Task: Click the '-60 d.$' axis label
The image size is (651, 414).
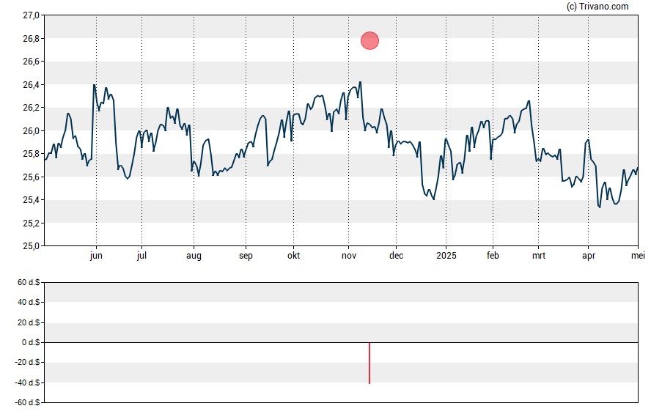Action: pyautogui.click(x=27, y=403)
